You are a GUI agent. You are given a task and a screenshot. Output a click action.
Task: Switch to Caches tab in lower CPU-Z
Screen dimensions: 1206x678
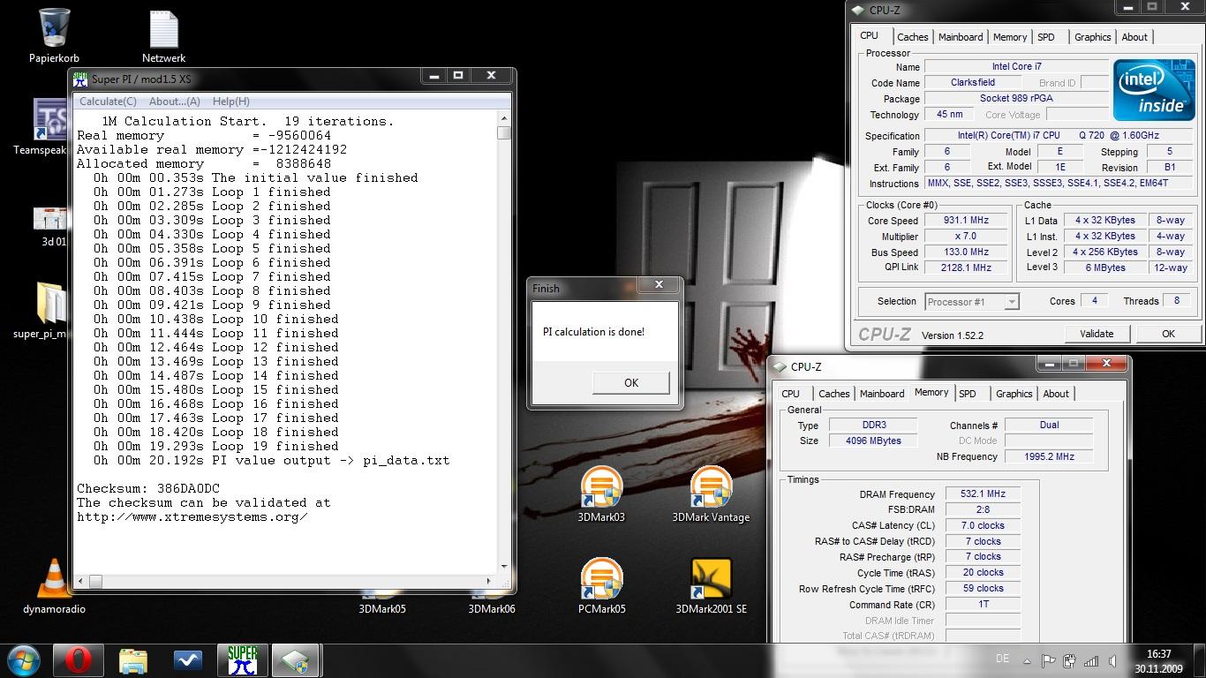click(x=833, y=394)
